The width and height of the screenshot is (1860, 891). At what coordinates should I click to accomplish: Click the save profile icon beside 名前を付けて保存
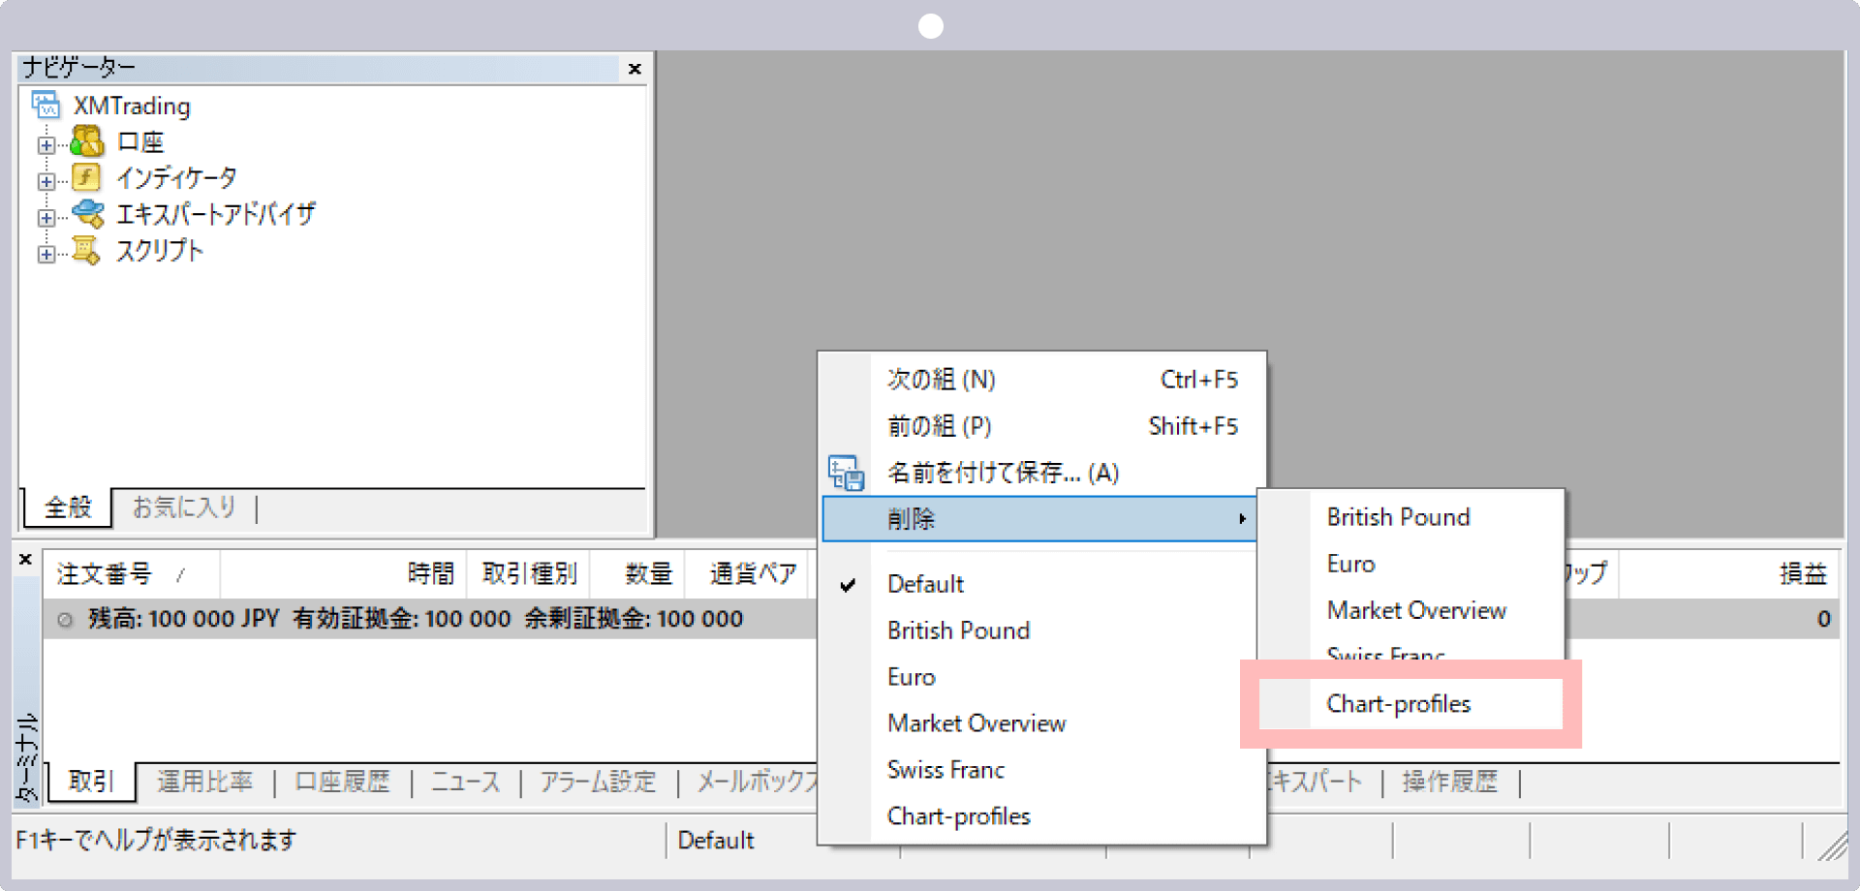tap(846, 473)
